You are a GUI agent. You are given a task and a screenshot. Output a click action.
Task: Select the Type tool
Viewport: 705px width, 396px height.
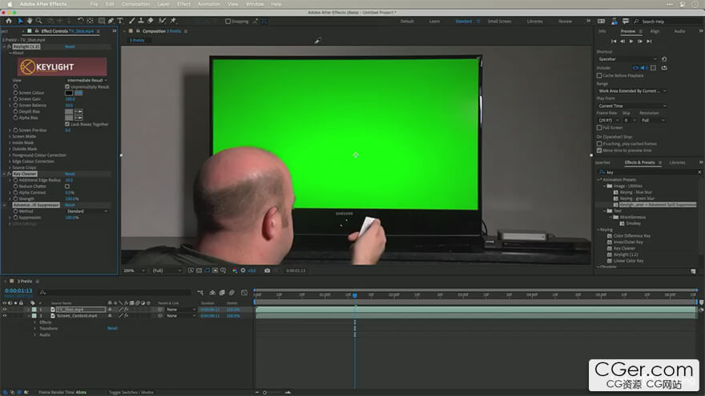click(x=120, y=21)
